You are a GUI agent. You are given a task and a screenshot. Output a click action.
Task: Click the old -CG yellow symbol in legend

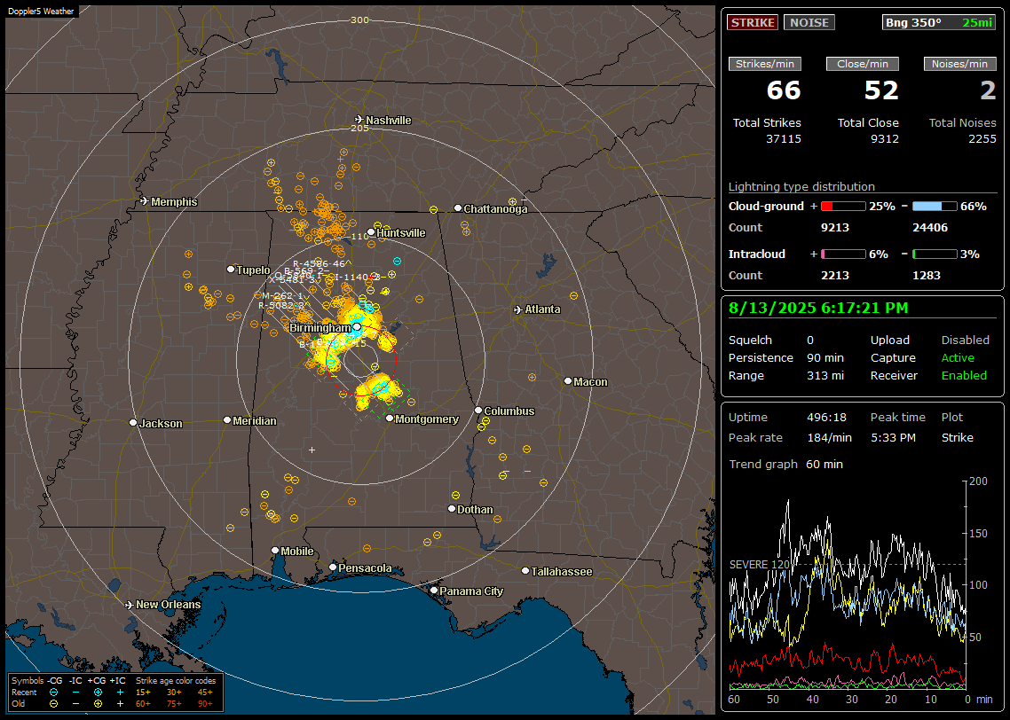[x=53, y=704]
